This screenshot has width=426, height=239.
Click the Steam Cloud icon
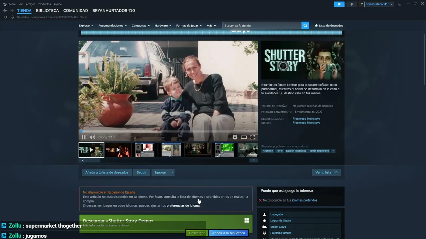pyautogui.click(x=265, y=227)
